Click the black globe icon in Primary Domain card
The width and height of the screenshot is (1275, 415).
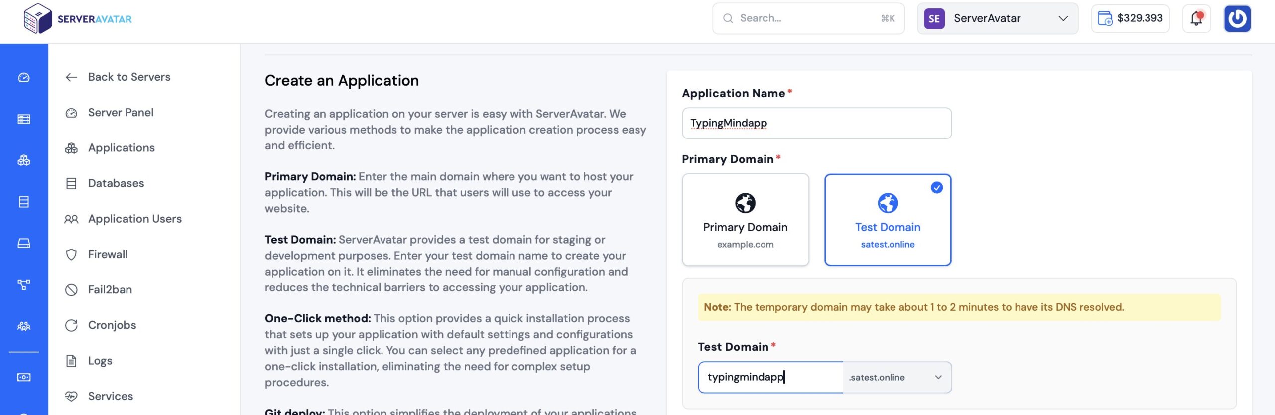point(745,203)
